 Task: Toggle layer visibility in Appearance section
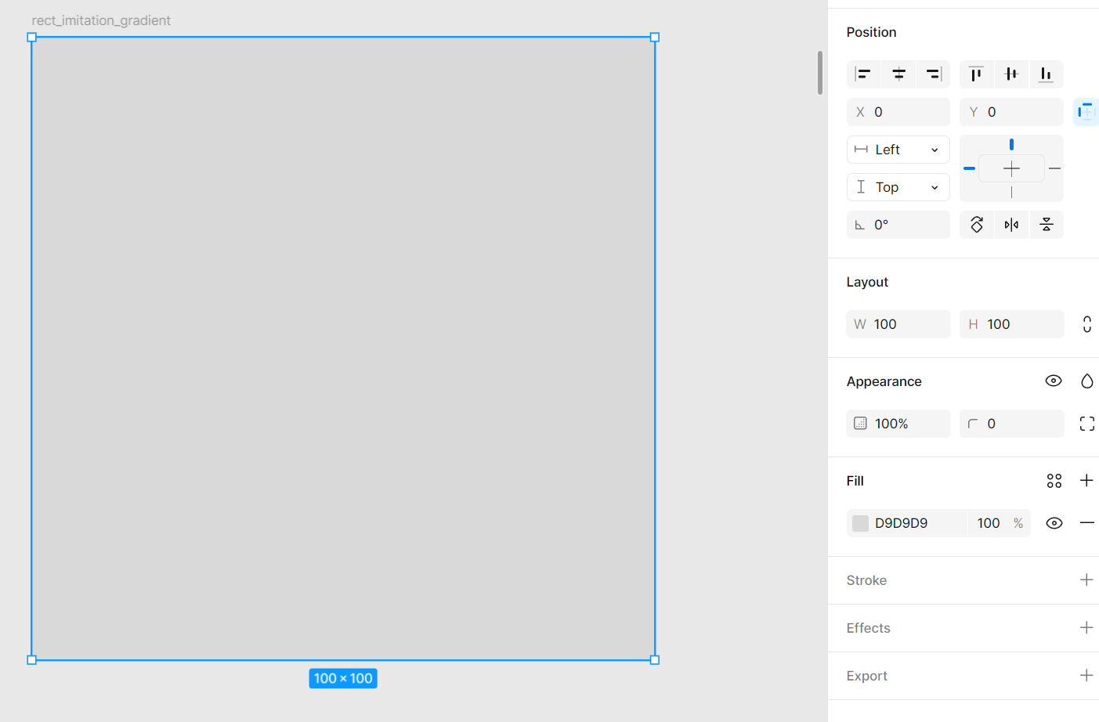pos(1054,381)
